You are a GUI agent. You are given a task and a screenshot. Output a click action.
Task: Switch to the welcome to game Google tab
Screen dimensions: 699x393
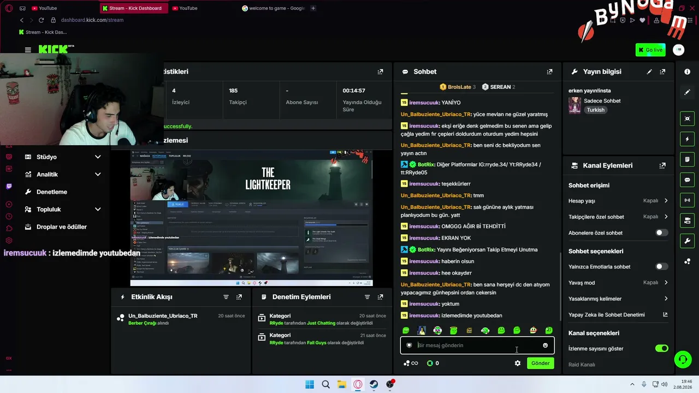pos(273,8)
